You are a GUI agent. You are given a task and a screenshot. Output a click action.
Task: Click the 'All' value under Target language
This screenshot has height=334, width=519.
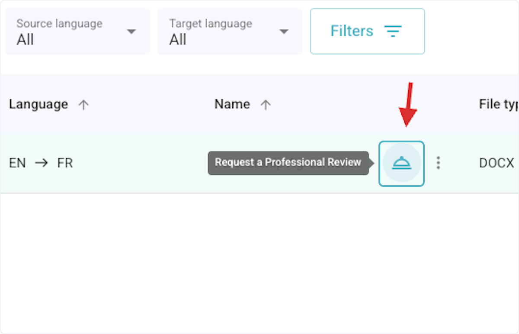point(178,40)
